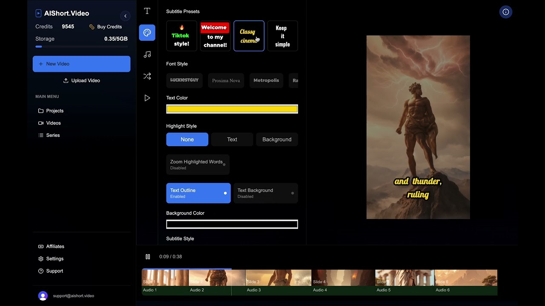
Task: Click Upload Video
Action: [82, 80]
